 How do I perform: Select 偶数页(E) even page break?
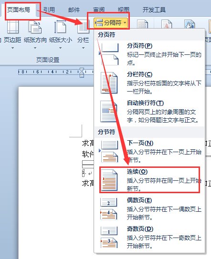(x=149, y=208)
